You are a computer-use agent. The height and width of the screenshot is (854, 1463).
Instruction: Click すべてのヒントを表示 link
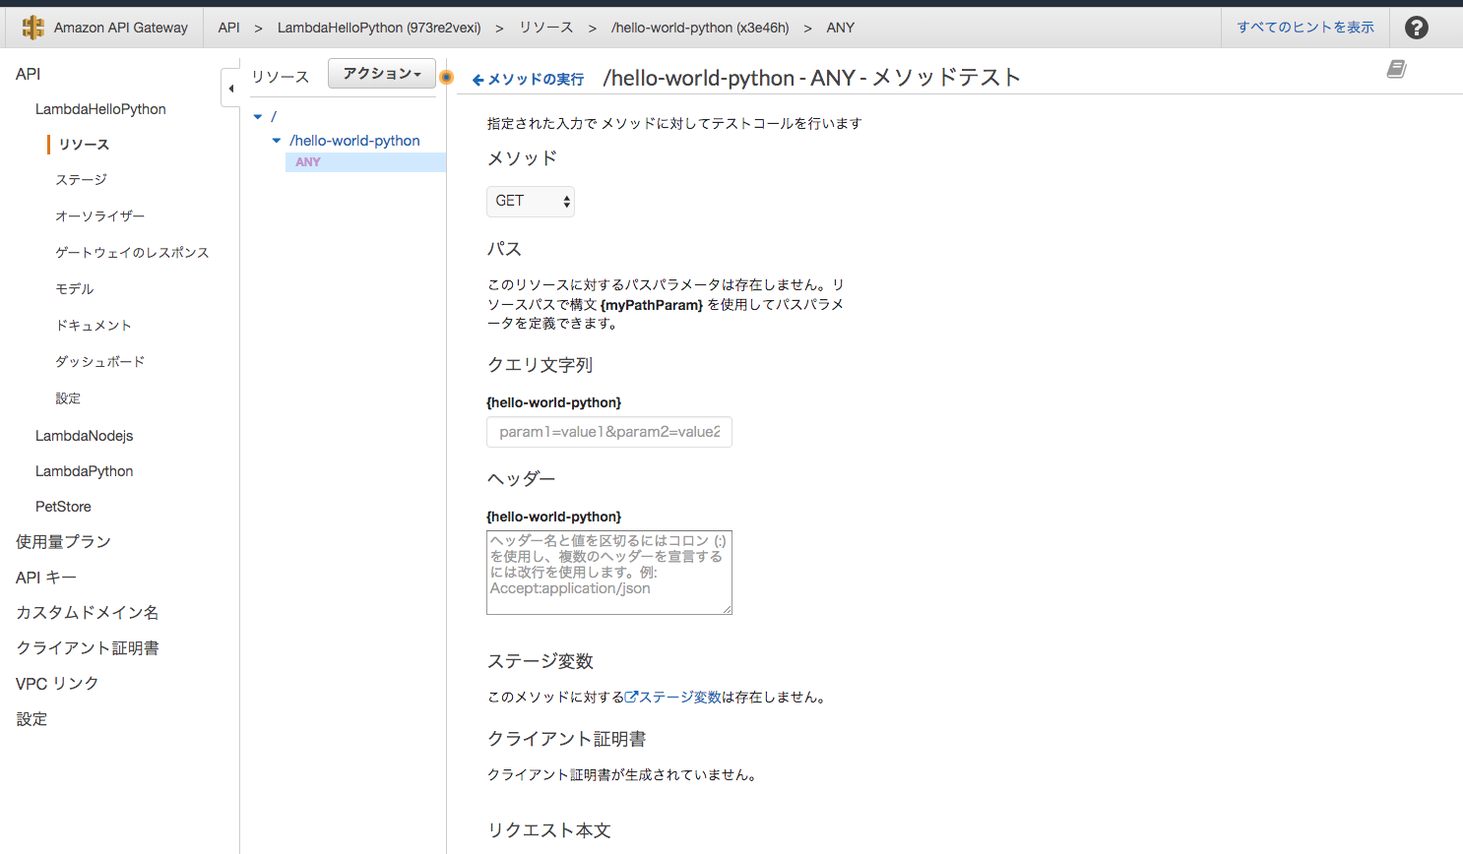[1305, 28]
